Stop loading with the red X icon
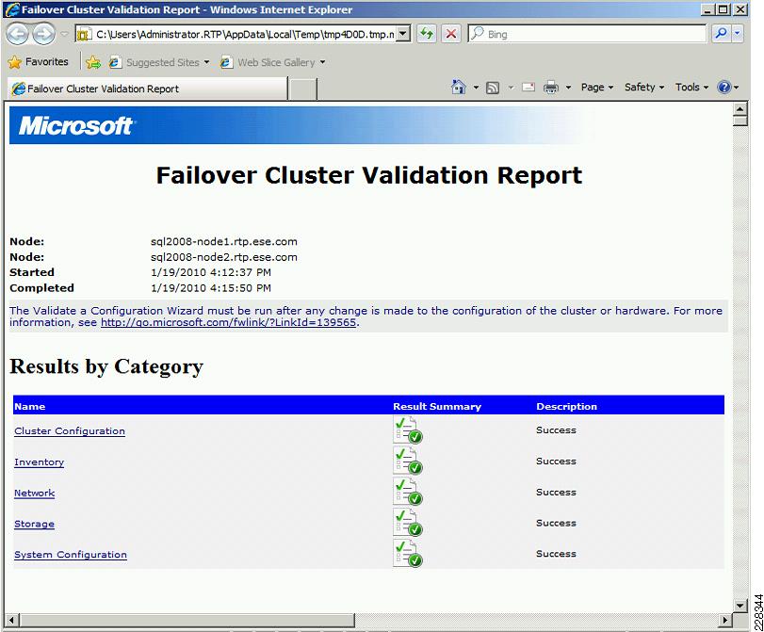The image size is (764, 632). click(451, 34)
